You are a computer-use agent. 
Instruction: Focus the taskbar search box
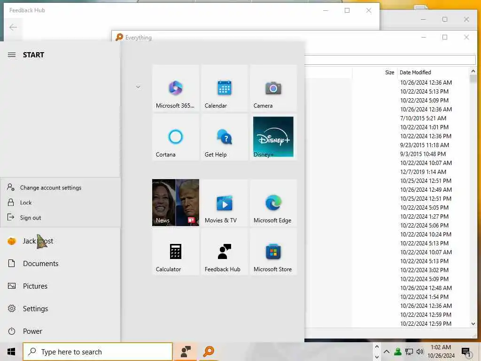(x=98, y=352)
